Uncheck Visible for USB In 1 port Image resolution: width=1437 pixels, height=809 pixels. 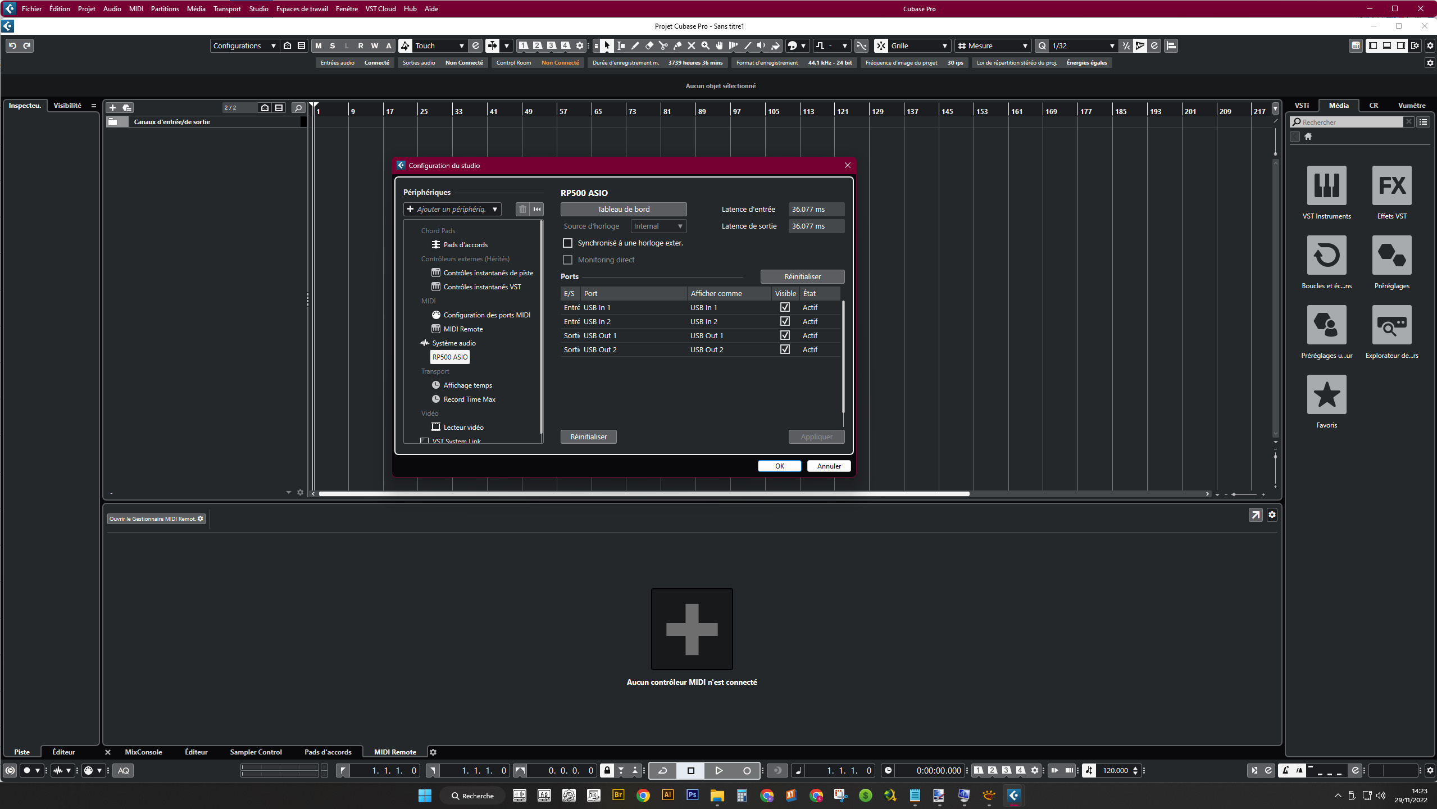coord(785,307)
